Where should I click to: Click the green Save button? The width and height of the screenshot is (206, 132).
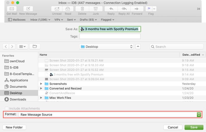[x=194, y=127]
